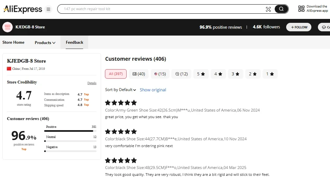Screen dimensions: 330x183
Task: Filter reviews with additional comments (12)
Action: click(x=182, y=74)
